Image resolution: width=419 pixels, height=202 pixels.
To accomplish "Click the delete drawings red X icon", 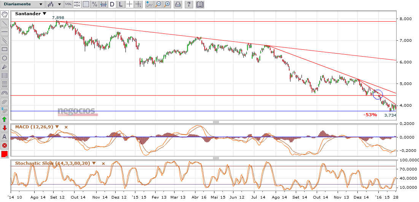I will (5, 145).
